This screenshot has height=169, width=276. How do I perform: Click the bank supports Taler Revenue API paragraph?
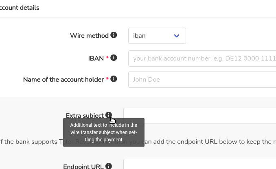(x=138, y=142)
